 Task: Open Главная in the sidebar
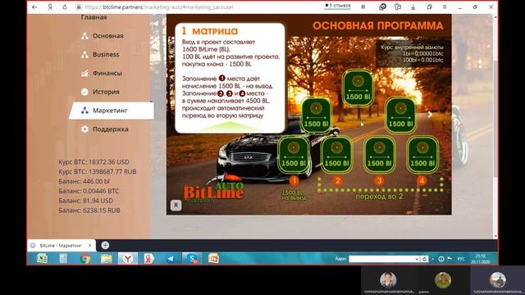point(94,17)
